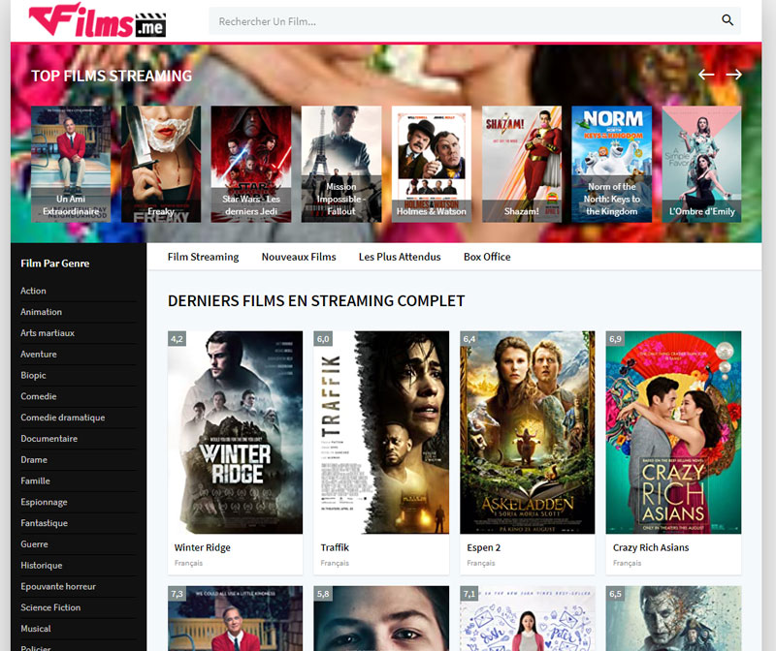The height and width of the screenshot is (651, 776).
Task: Select Les Plus Attendus tab
Action: click(400, 257)
